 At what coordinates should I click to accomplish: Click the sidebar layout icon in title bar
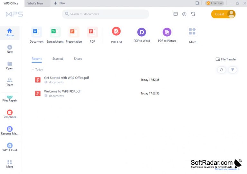(197, 3)
